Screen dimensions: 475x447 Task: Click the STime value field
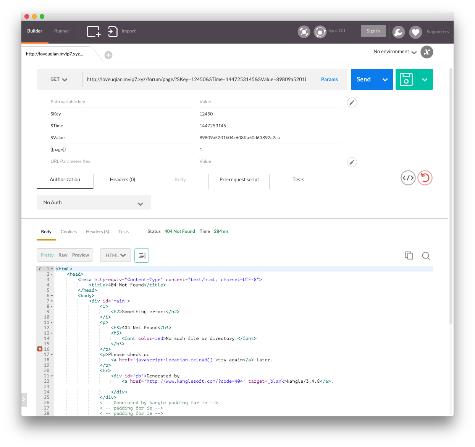coord(270,126)
